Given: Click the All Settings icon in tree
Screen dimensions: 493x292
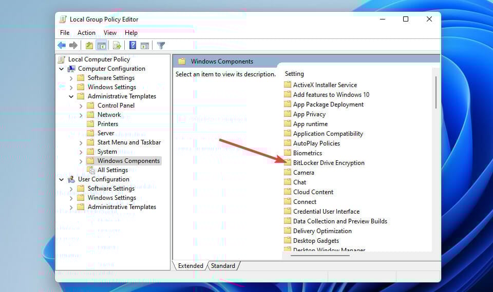Looking at the screenshot, I should (91, 170).
